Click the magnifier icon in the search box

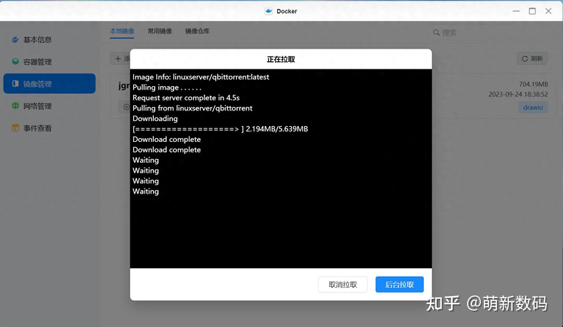[x=436, y=32]
